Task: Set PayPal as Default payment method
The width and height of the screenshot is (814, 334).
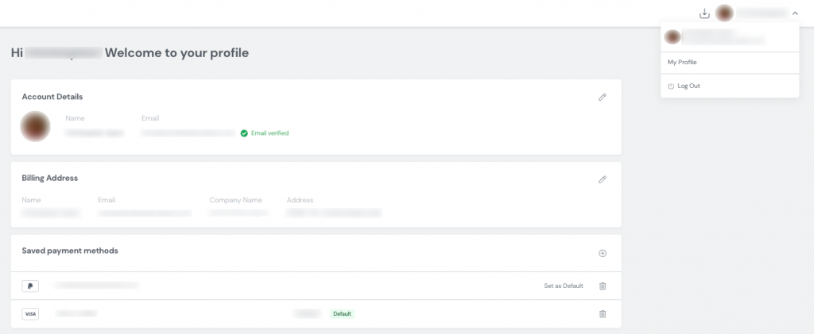Action: [563, 286]
